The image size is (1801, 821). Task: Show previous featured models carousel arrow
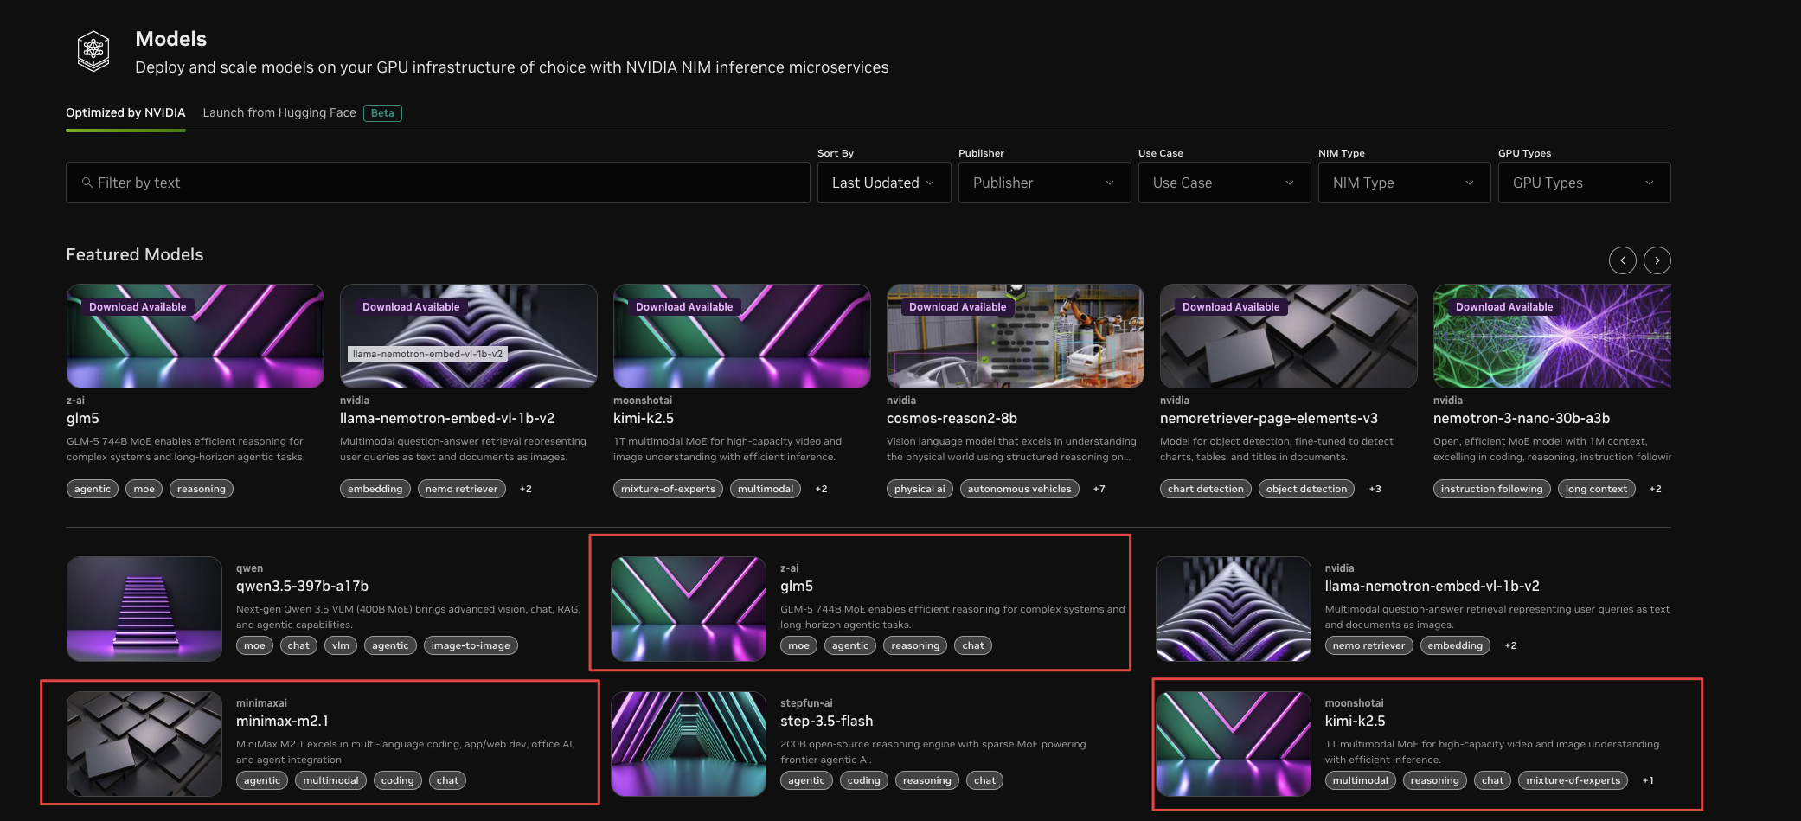(1622, 260)
